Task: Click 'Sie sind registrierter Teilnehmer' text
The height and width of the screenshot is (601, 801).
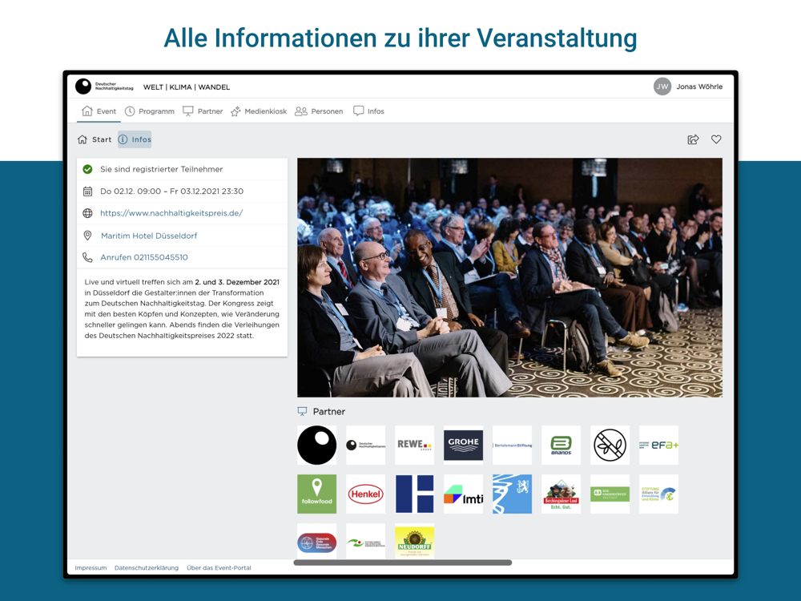Action: click(162, 169)
